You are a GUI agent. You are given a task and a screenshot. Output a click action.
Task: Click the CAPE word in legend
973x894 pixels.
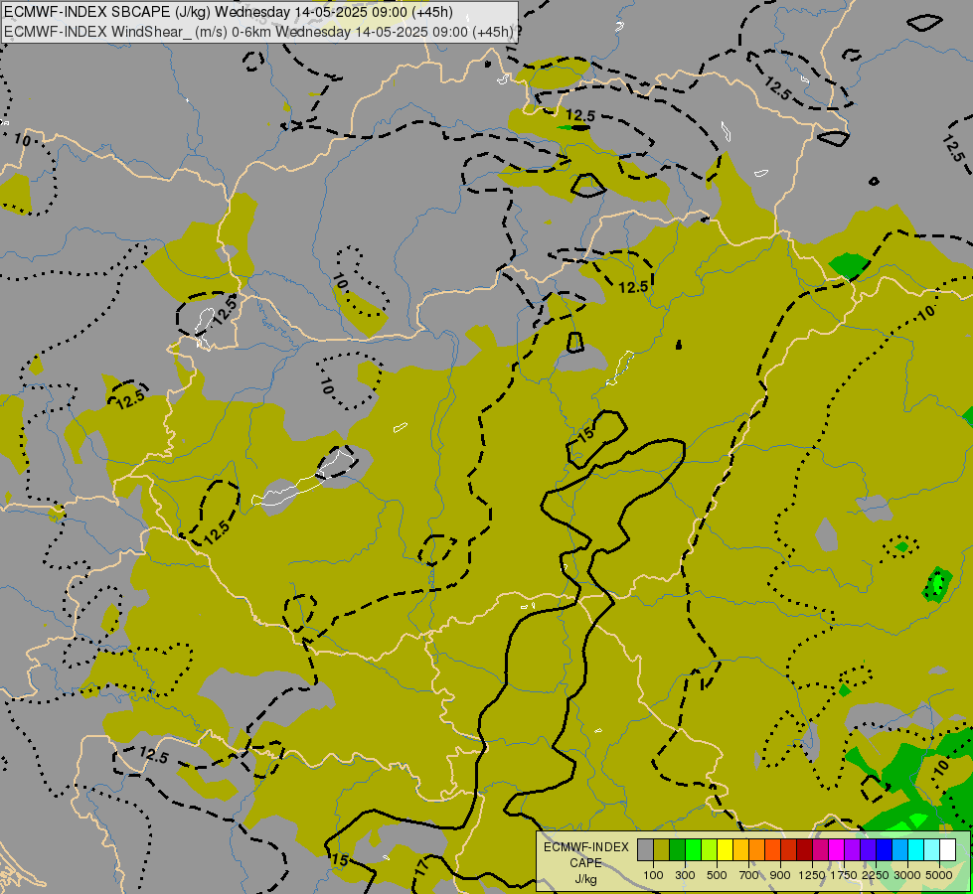click(x=585, y=863)
